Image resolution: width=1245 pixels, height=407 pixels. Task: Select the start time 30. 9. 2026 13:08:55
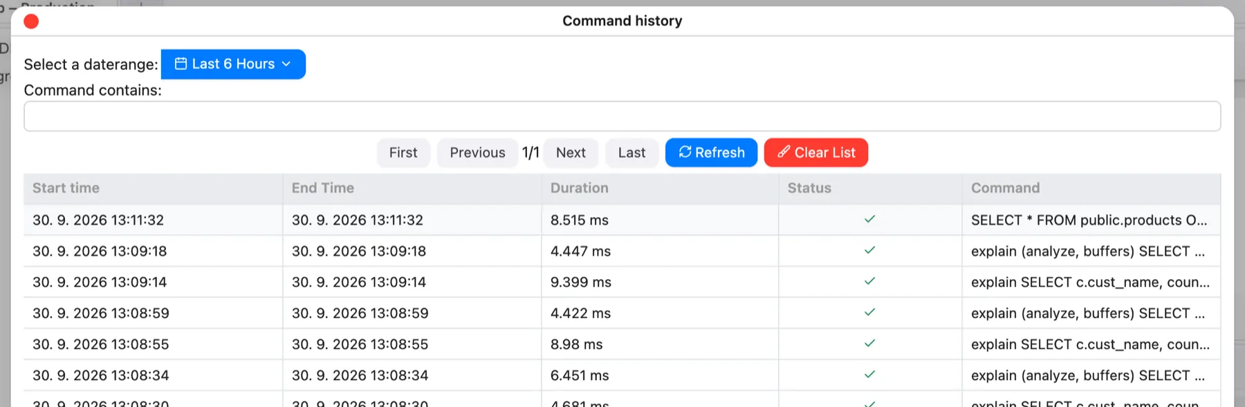(x=101, y=345)
